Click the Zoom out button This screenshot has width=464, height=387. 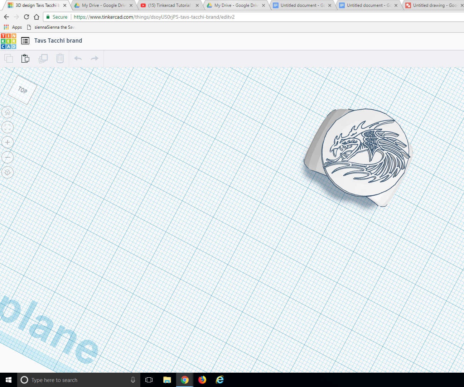(8, 158)
